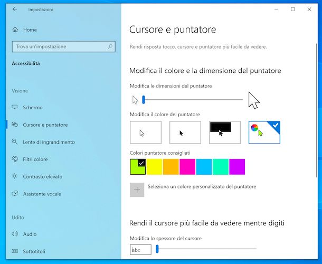322x264 pixels.
Task: Pick the purple pointer color
Action: point(237,167)
